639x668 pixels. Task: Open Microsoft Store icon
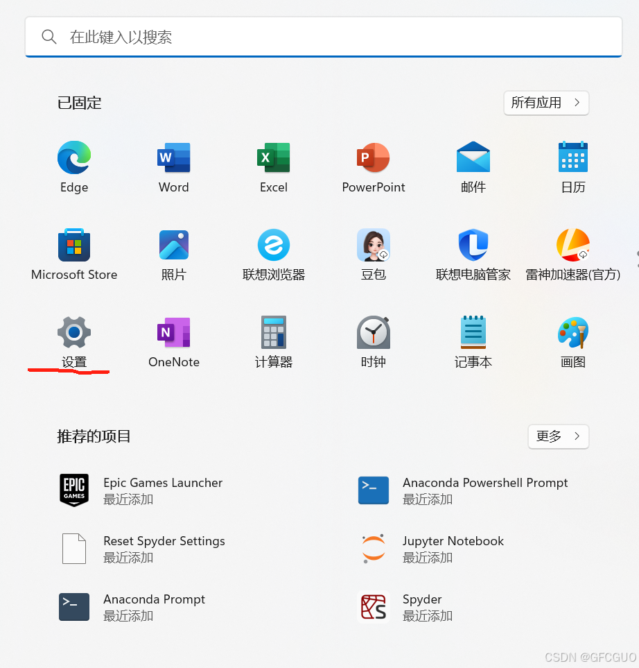pyautogui.click(x=74, y=245)
